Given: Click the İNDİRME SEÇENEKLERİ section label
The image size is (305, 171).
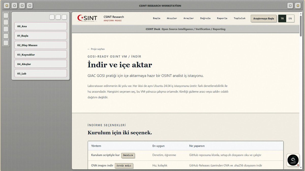Looking at the screenshot, I should [106, 125].
